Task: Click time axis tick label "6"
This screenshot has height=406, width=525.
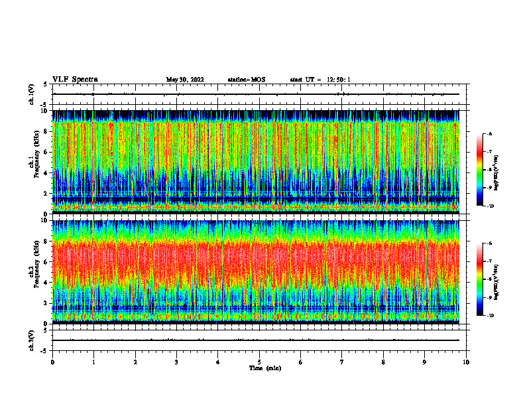Action: [301, 362]
